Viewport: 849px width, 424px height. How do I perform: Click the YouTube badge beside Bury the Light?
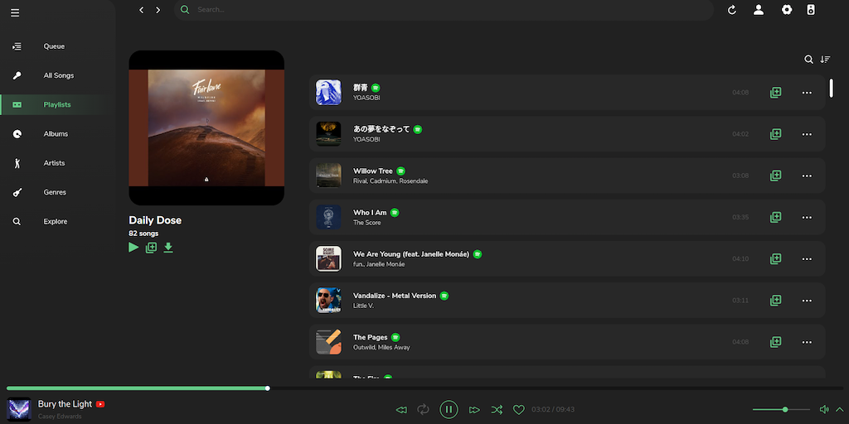click(100, 404)
